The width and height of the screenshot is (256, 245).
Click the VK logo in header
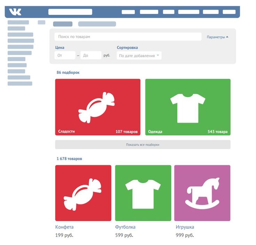click(15, 12)
